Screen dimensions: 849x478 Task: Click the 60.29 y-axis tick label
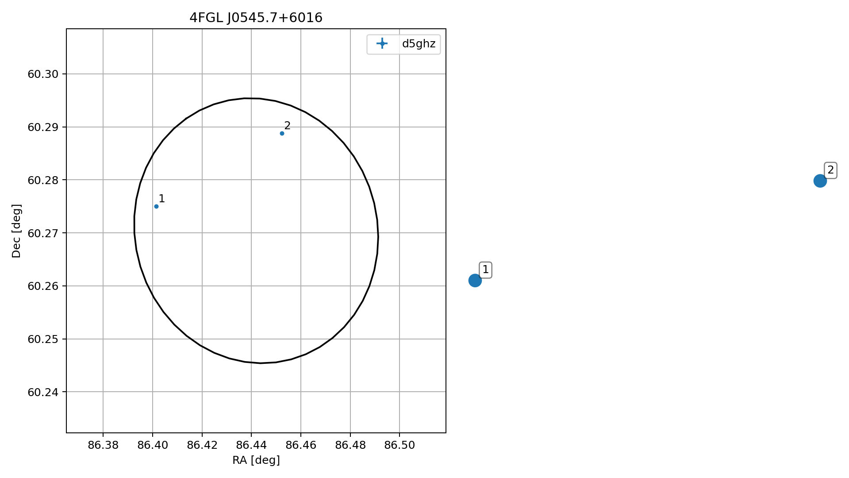pos(43,127)
